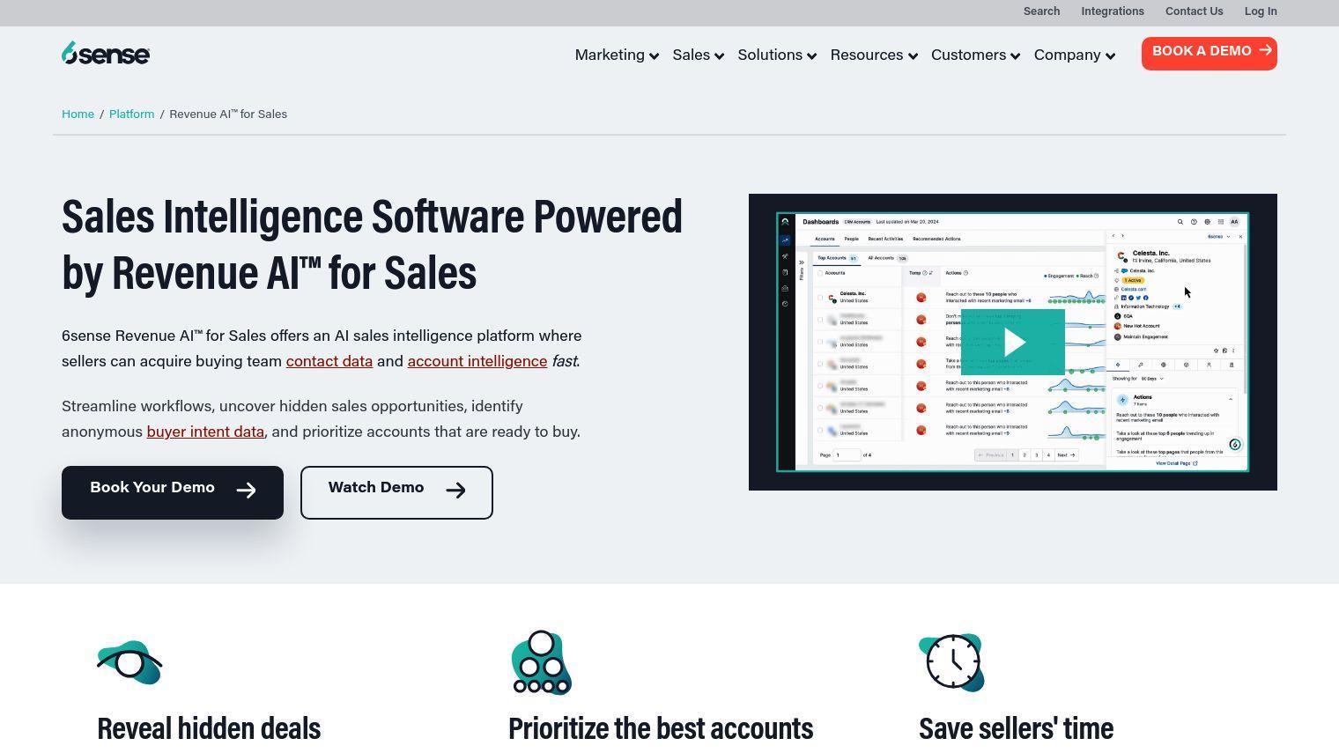Play the demo video
Image resolution: width=1339 pixels, height=753 pixels.
click(1013, 343)
